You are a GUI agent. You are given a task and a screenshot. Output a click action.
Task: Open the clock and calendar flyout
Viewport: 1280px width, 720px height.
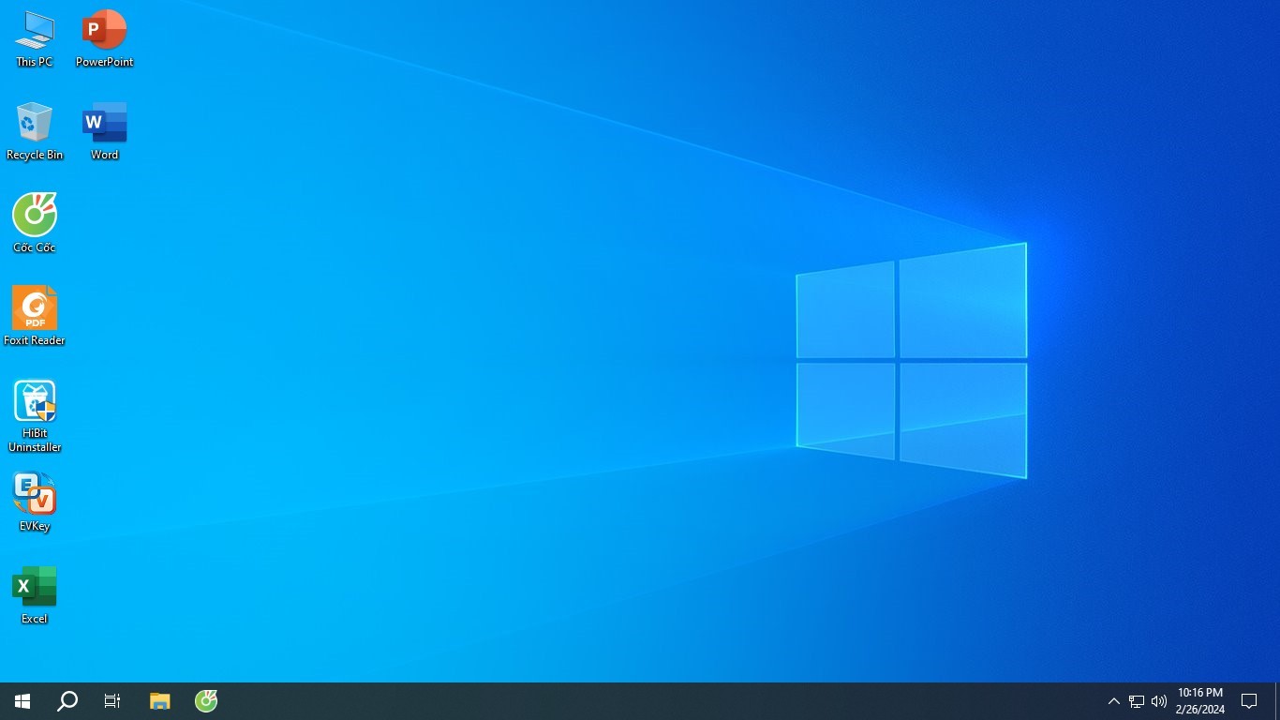(1199, 700)
